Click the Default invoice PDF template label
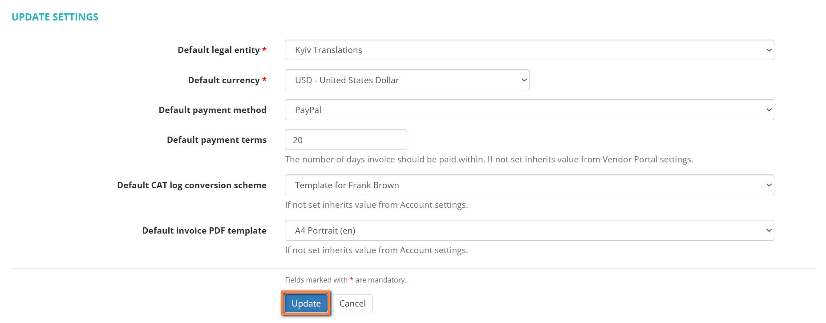This screenshot has width=826, height=323. (204, 231)
